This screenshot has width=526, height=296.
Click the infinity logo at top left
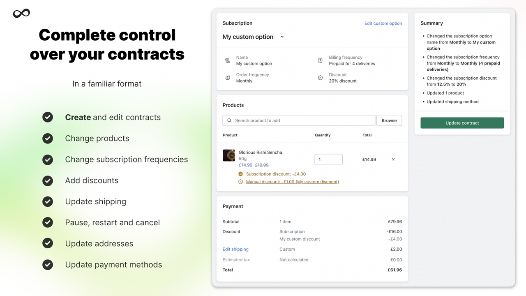(x=21, y=13)
